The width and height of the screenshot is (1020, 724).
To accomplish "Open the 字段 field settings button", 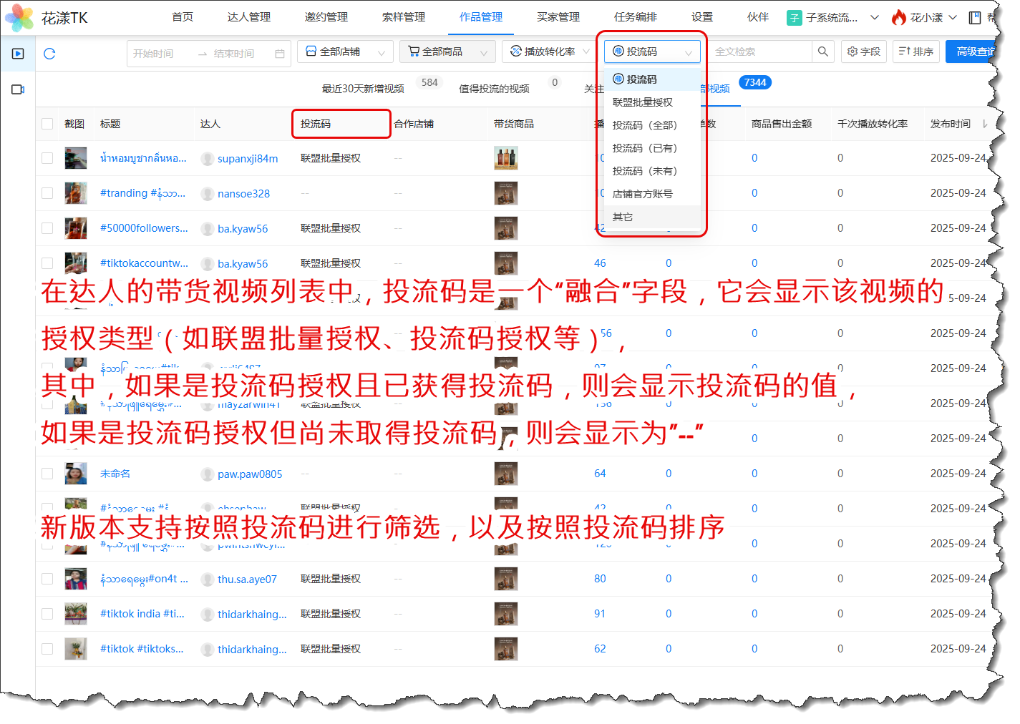I will coord(864,52).
